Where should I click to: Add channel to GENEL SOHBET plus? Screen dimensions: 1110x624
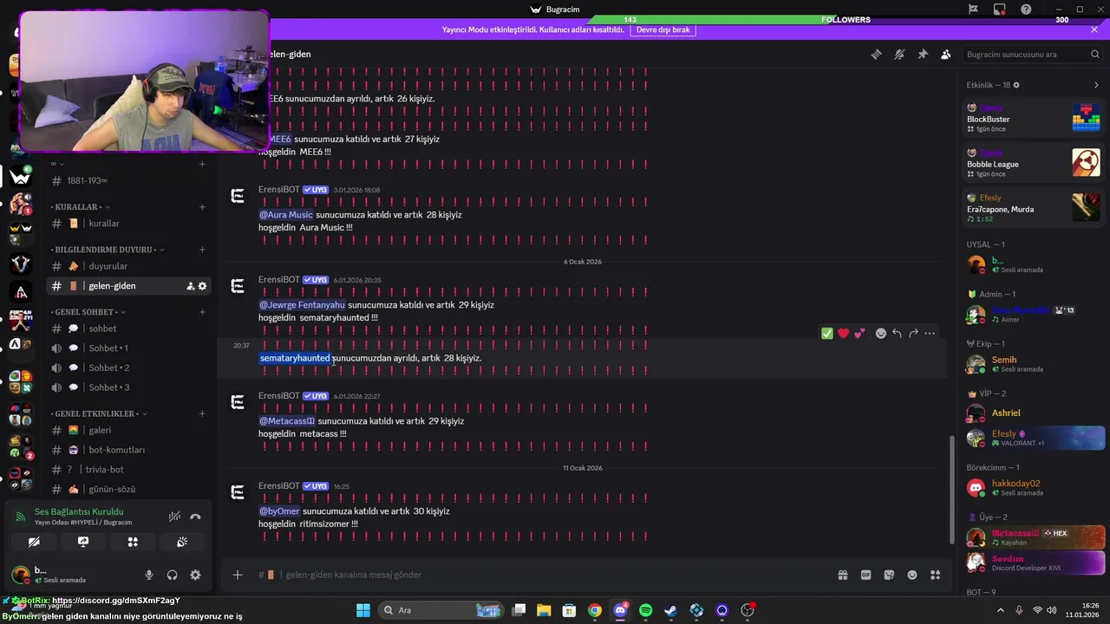202,312
